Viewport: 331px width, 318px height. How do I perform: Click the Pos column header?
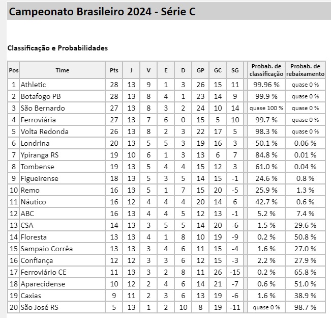point(14,70)
